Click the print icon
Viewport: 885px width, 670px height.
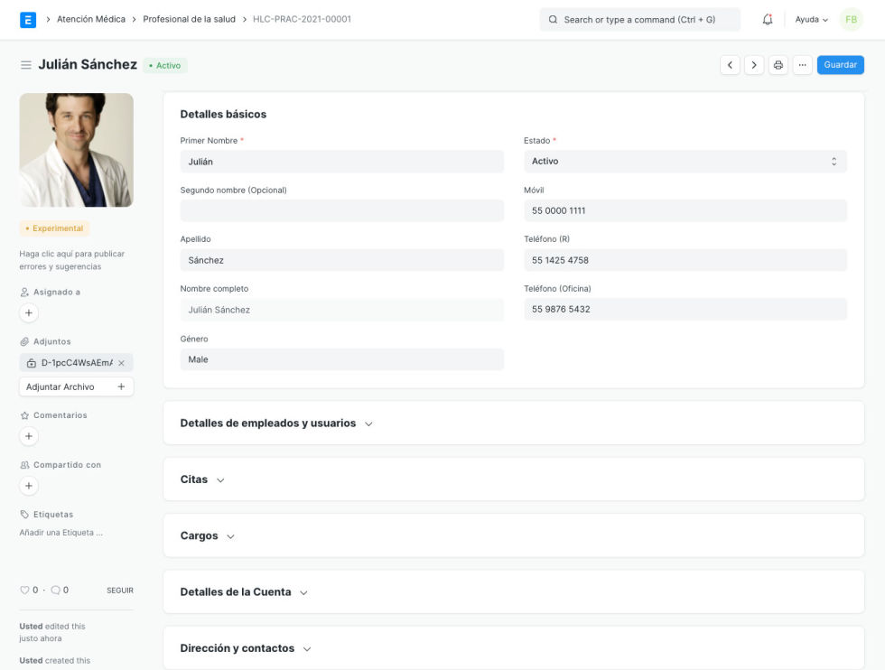(x=778, y=65)
